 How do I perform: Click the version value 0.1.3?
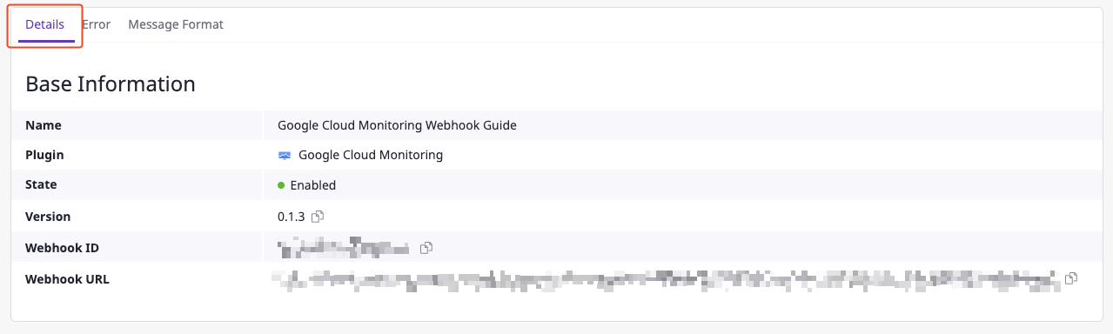[292, 217]
